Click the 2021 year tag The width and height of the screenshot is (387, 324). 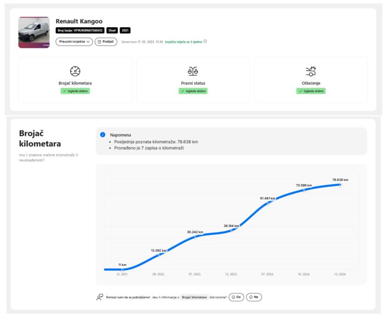coord(125,31)
